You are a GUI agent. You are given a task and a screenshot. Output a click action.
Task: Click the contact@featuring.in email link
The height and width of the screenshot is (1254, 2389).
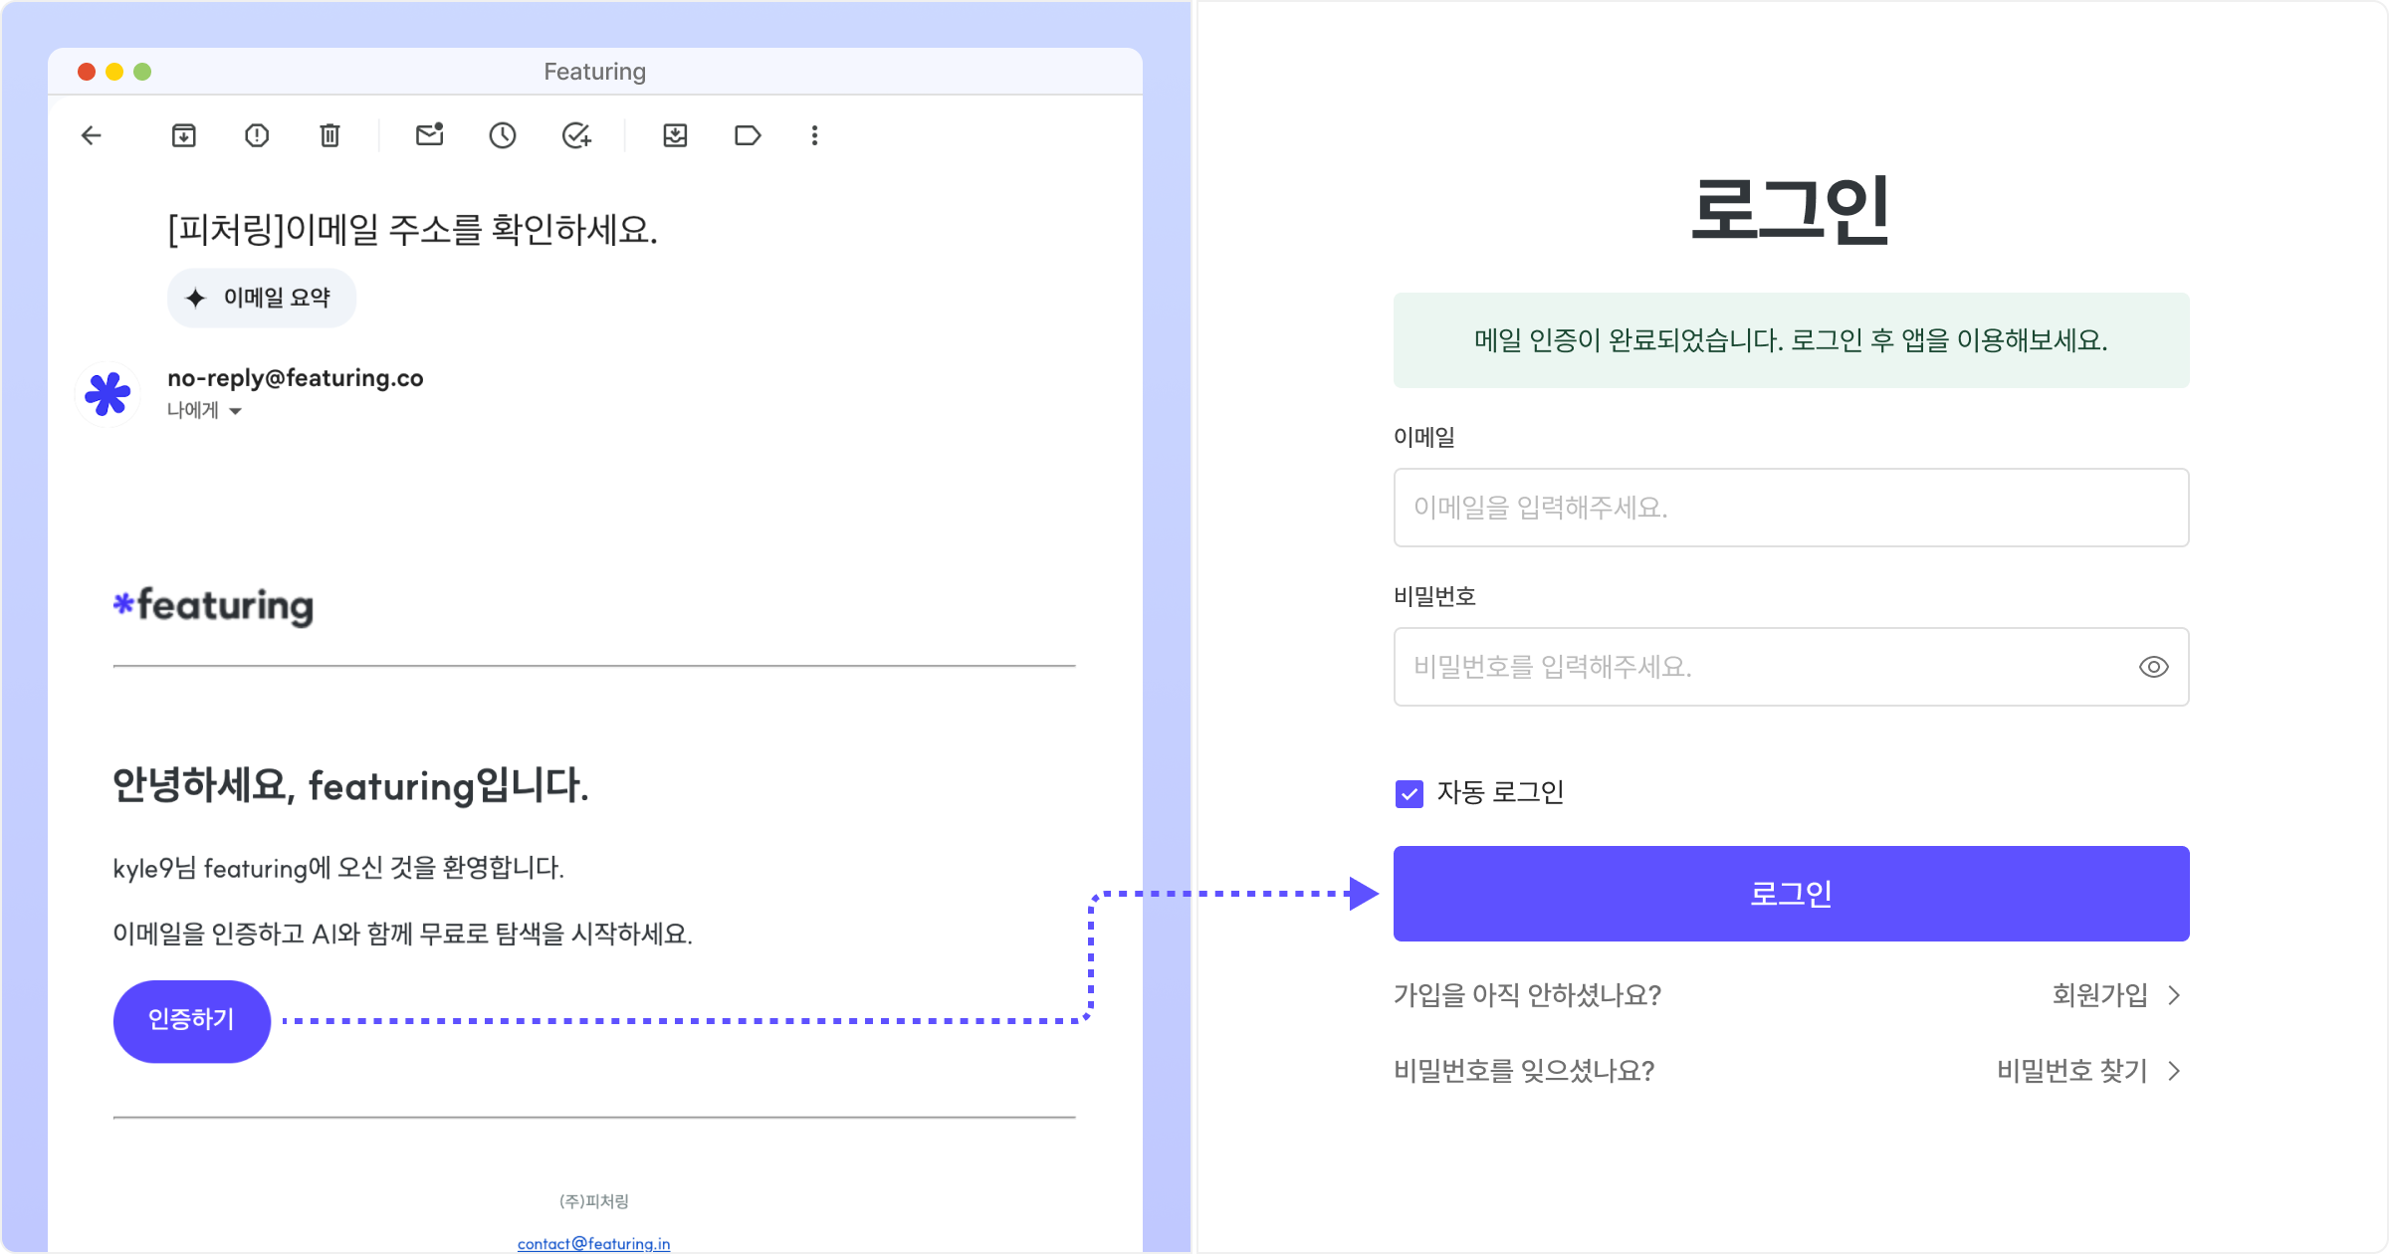point(593,1243)
